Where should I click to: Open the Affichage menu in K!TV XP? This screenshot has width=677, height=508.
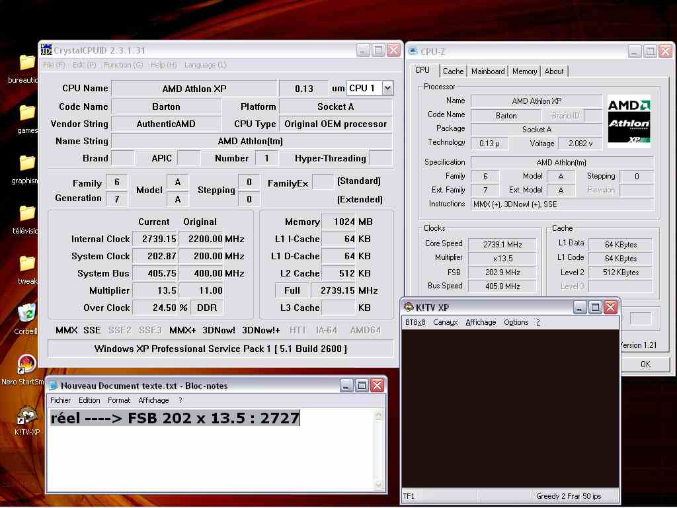pyautogui.click(x=481, y=322)
